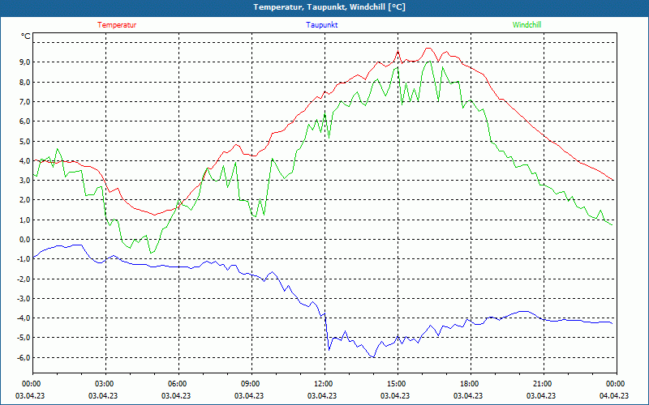Click the 6,0 y-axis value

pyautogui.click(x=25, y=122)
